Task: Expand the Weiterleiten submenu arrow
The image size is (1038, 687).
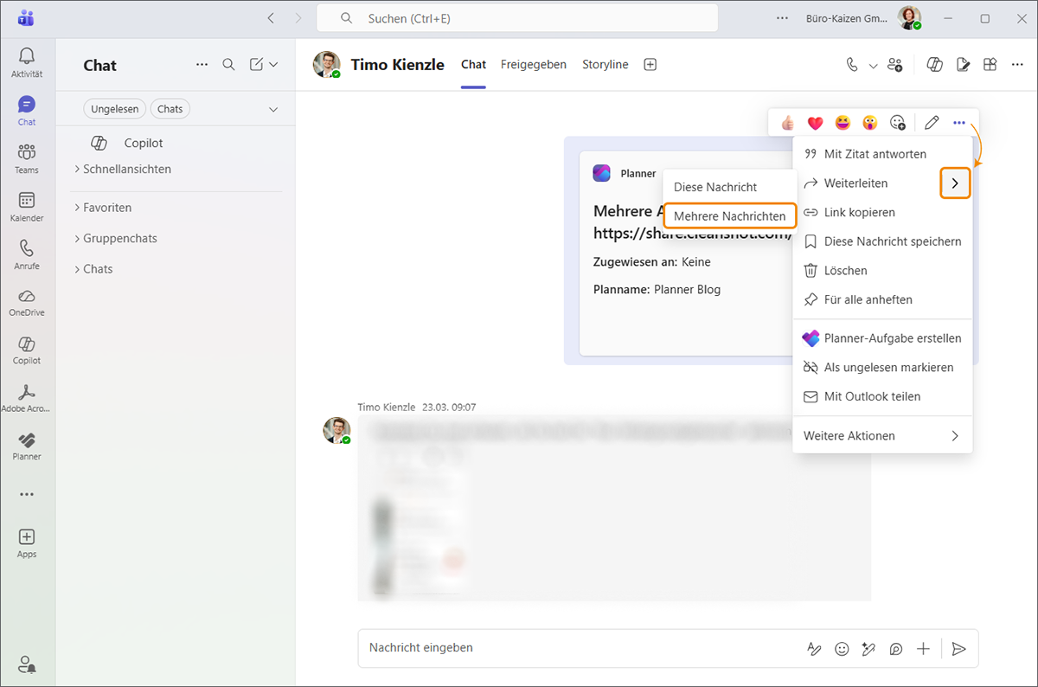Action: click(x=955, y=183)
